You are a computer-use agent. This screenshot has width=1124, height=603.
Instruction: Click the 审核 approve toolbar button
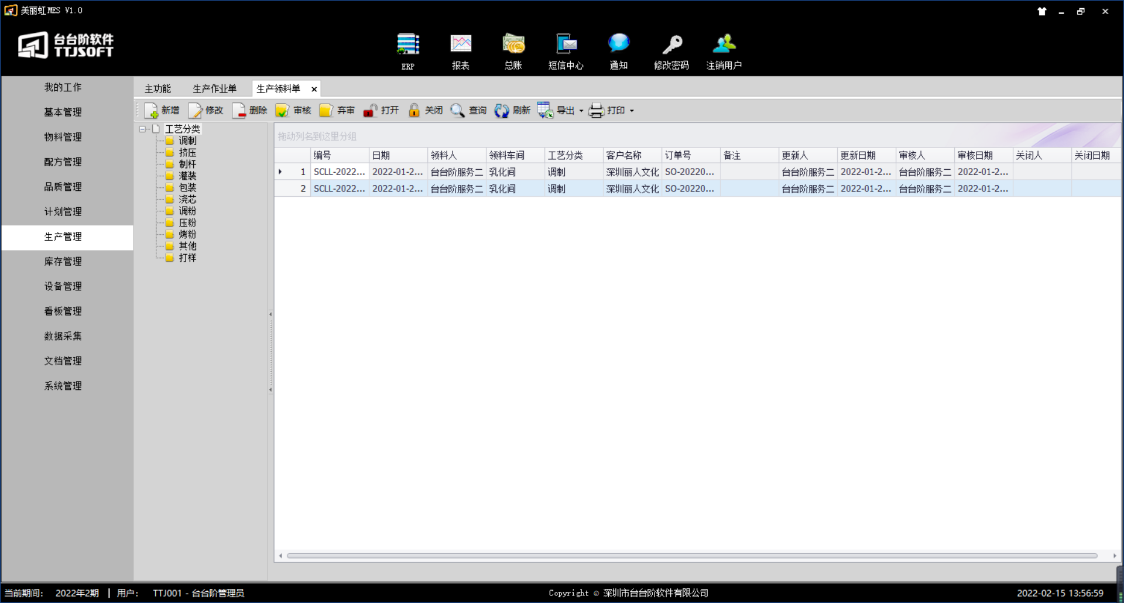(294, 111)
